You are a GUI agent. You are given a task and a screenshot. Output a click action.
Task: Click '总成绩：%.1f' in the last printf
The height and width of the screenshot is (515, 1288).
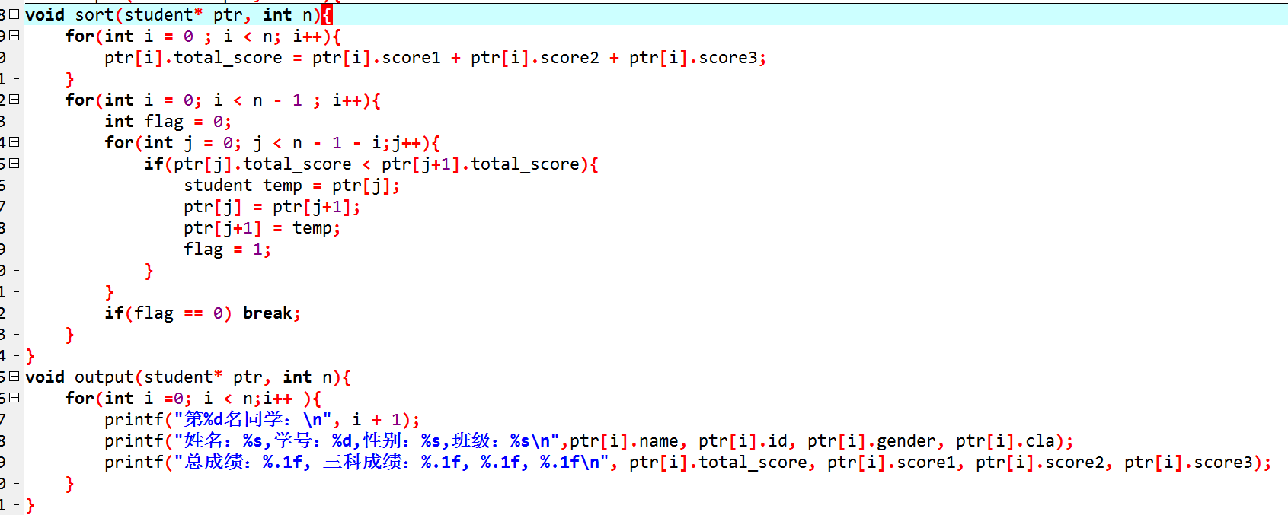tap(243, 462)
